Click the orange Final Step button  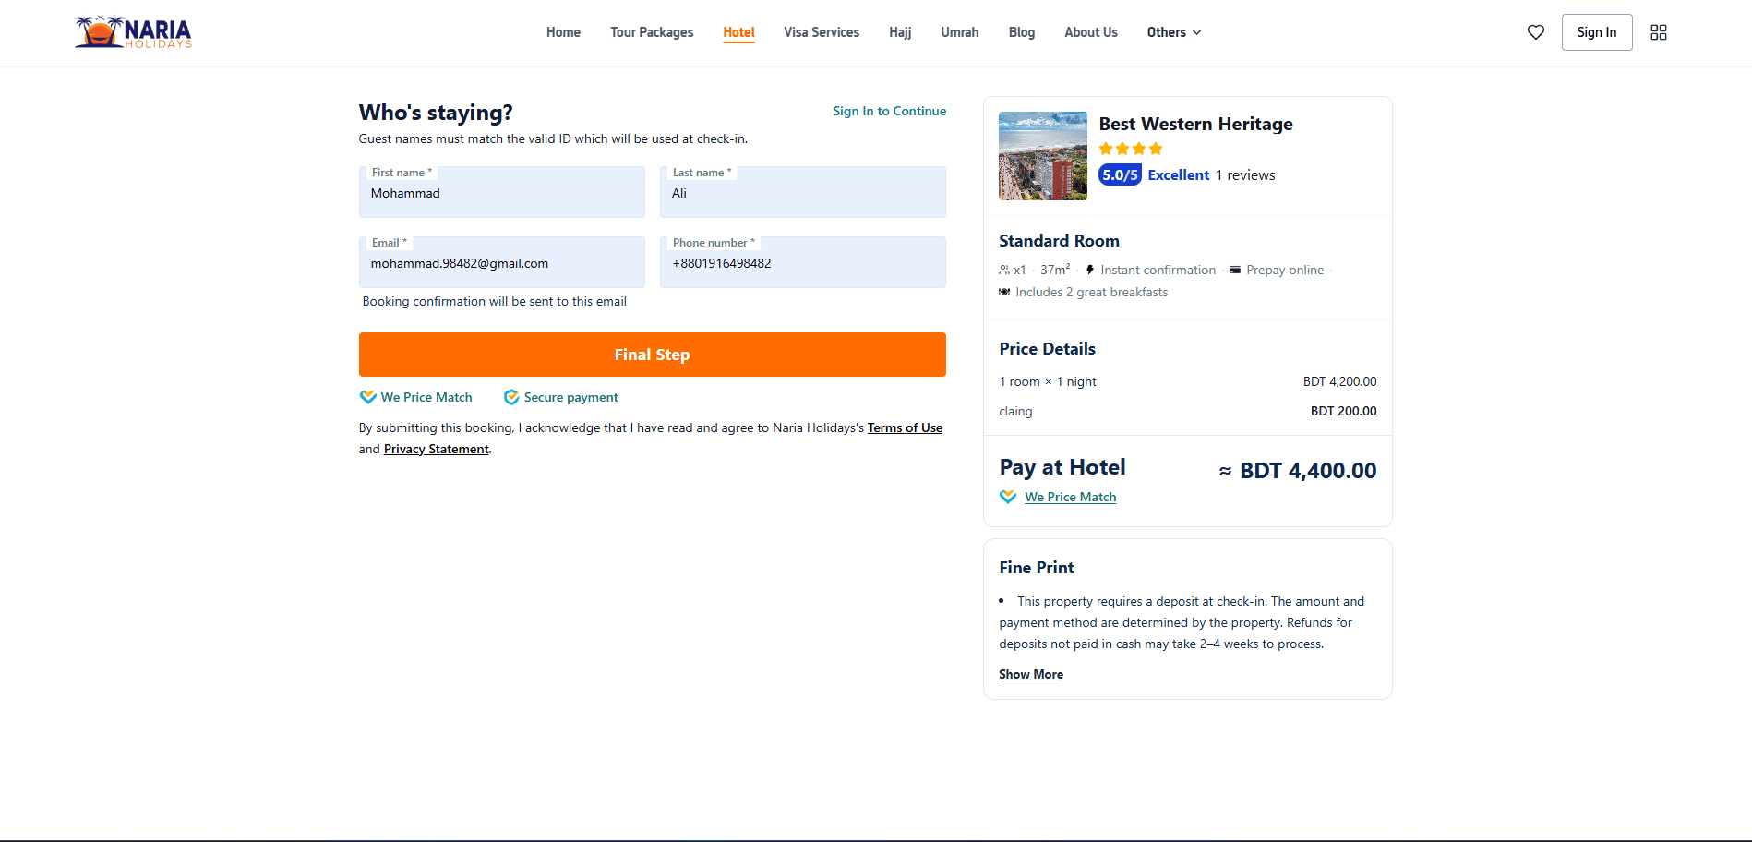click(x=653, y=355)
